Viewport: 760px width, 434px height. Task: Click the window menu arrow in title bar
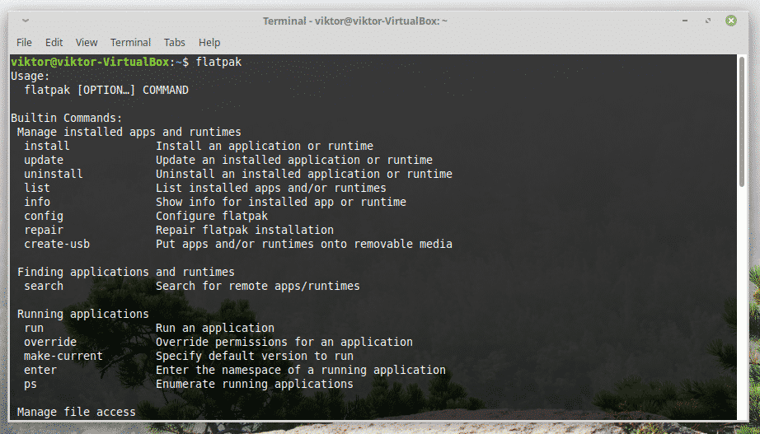pyautogui.click(x=26, y=21)
